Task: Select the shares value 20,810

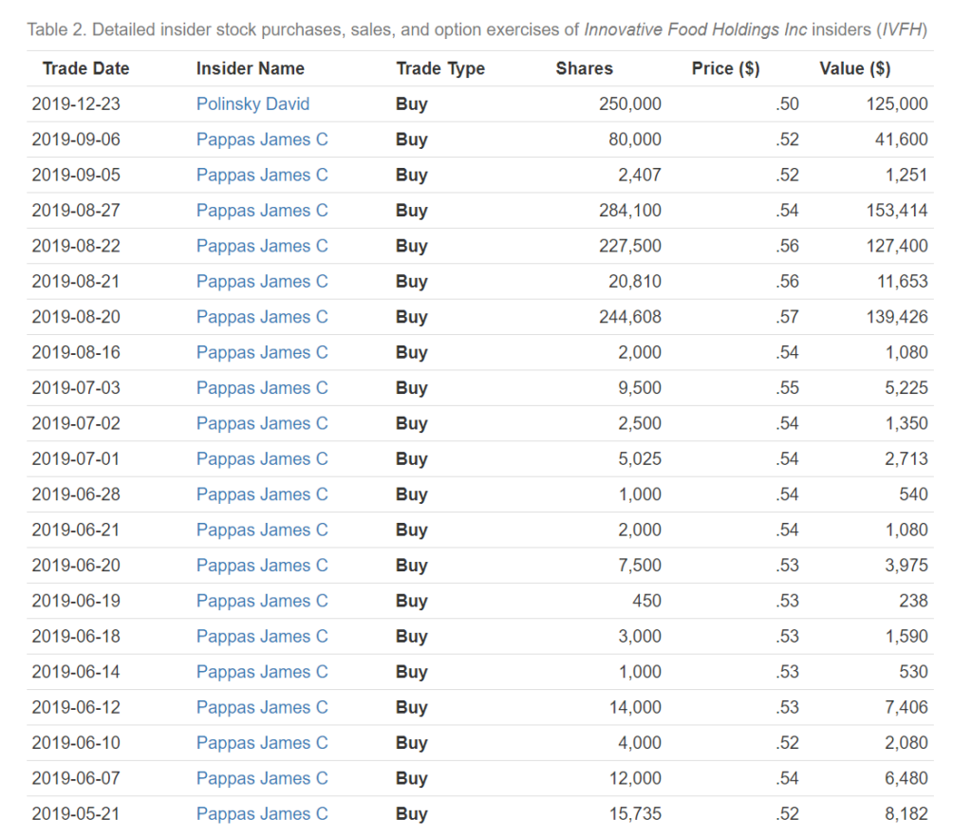Action: coord(635,282)
